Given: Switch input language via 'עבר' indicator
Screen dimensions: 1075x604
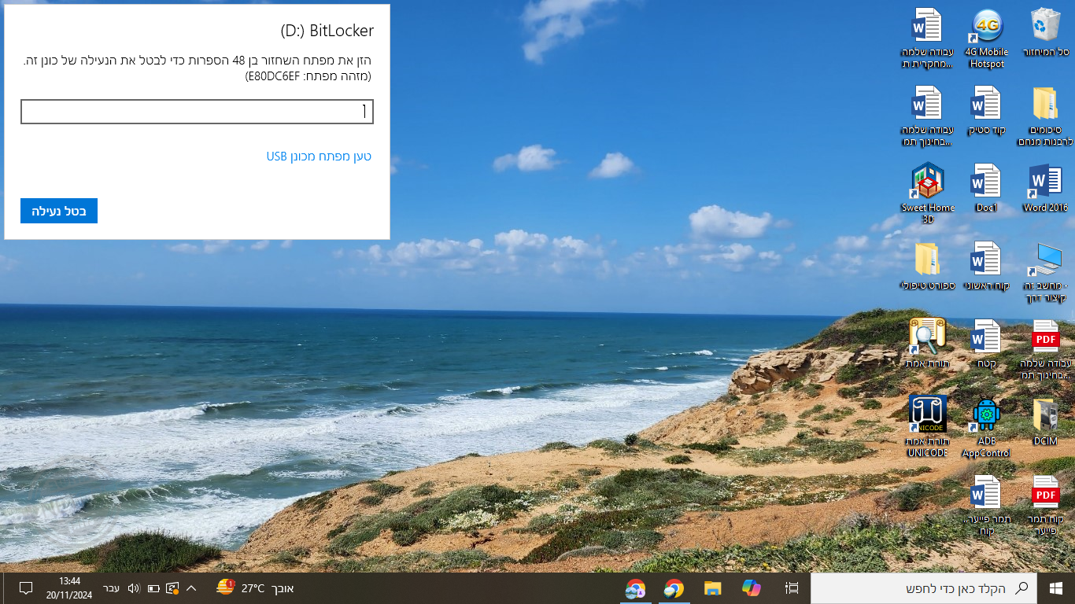Looking at the screenshot, I should pos(112,588).
